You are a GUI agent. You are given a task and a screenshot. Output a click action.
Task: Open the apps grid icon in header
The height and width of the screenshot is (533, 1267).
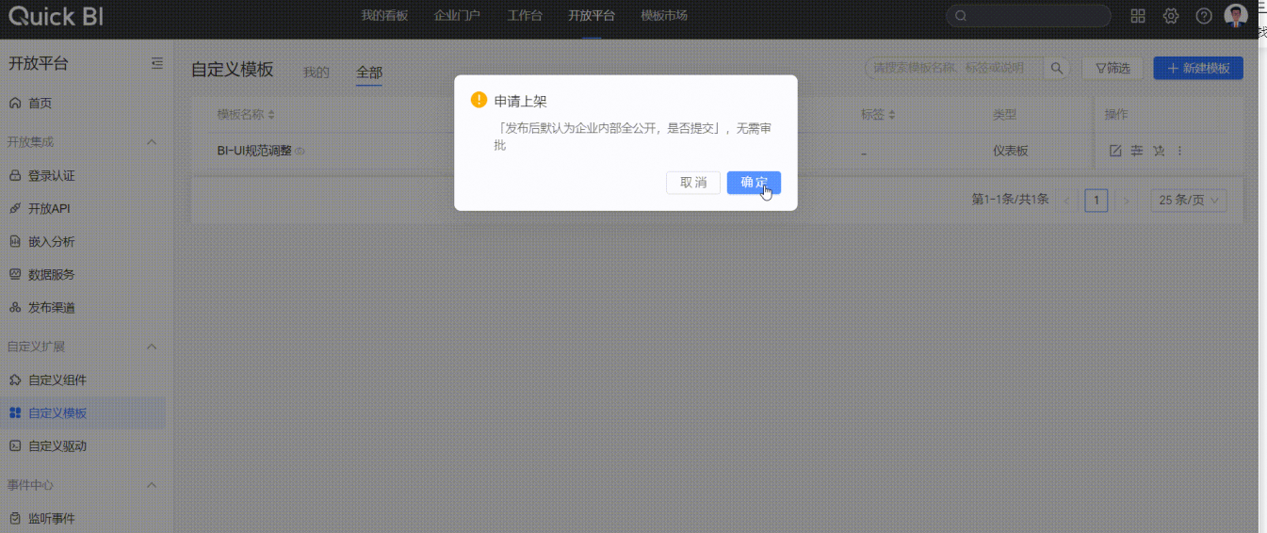point(1138,16)
